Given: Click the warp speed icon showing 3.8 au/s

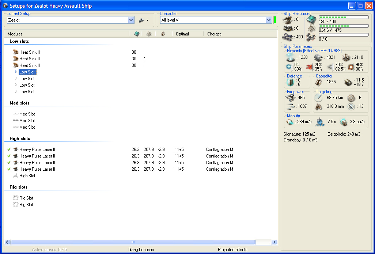Looking at the screenshot, I should 344,122.
